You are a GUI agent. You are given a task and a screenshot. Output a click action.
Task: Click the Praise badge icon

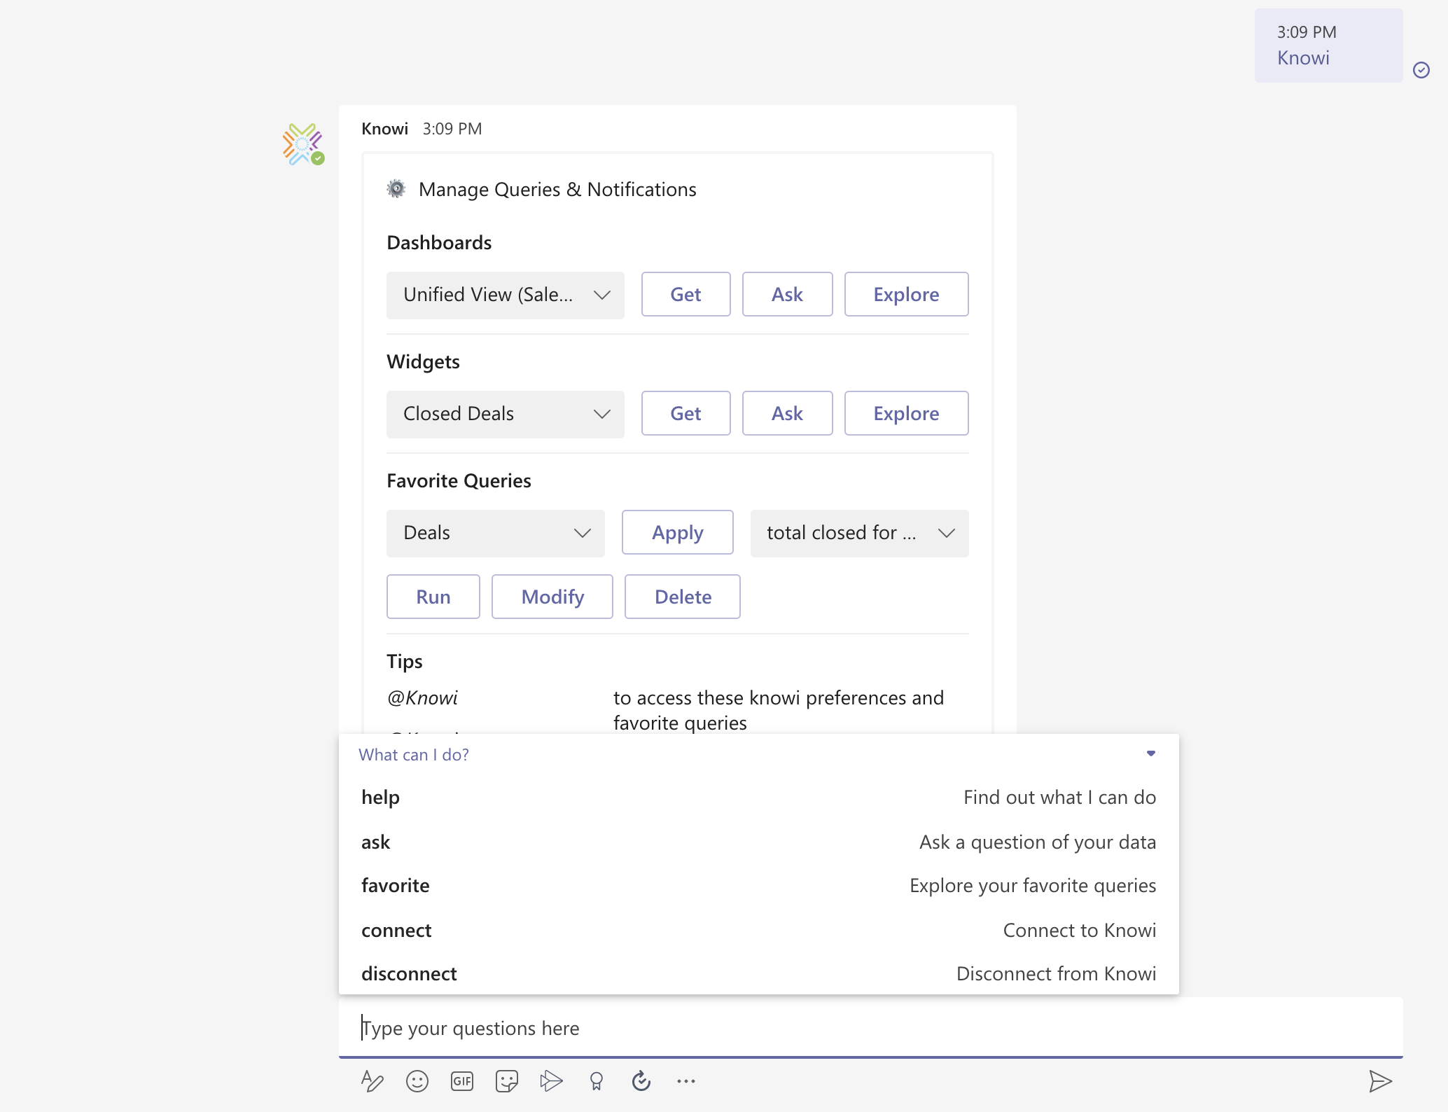597,1081
